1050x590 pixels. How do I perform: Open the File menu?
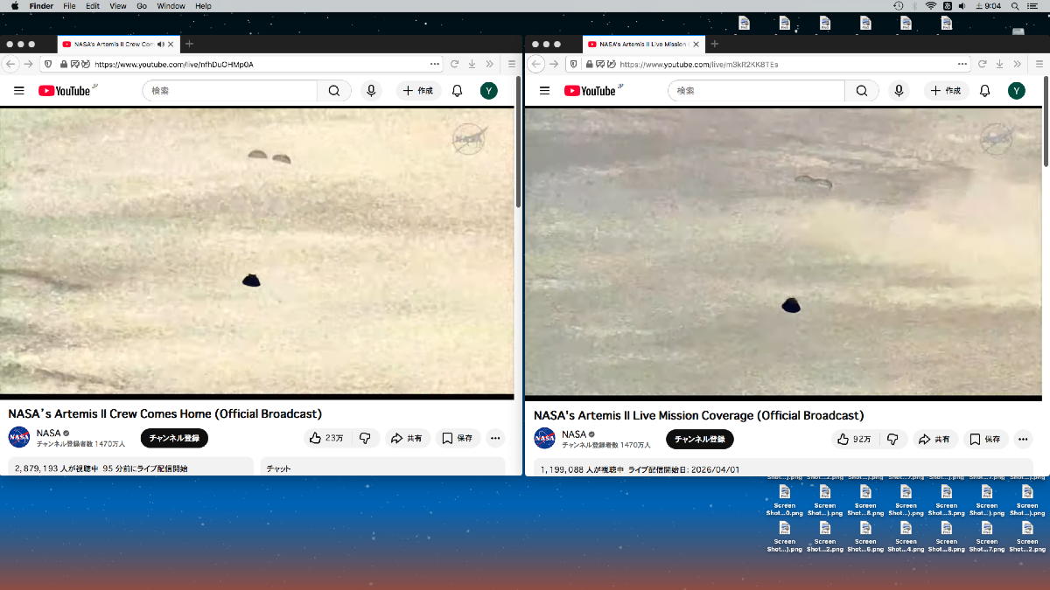click(x=69, y=6)
